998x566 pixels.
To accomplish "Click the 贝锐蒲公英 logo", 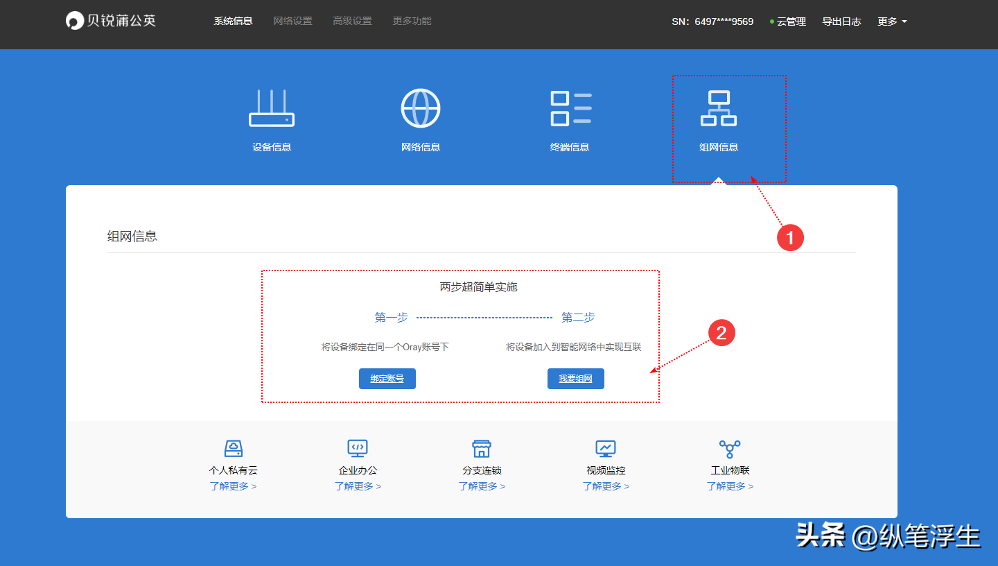I will click(111, 21).
